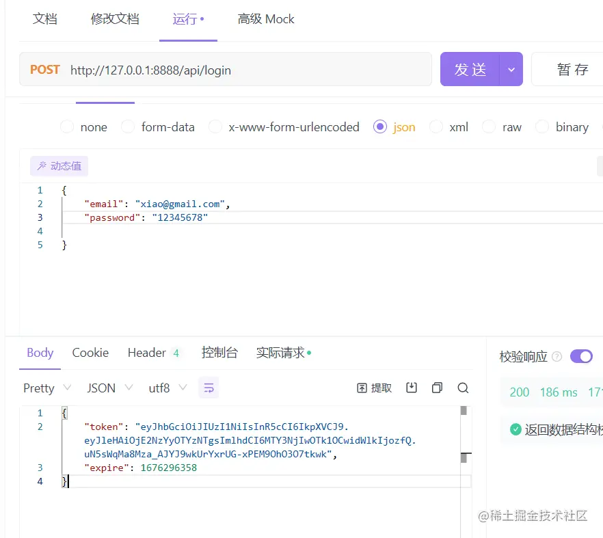
Task: Open the response Cookie tab
Action: click(90, 352)
